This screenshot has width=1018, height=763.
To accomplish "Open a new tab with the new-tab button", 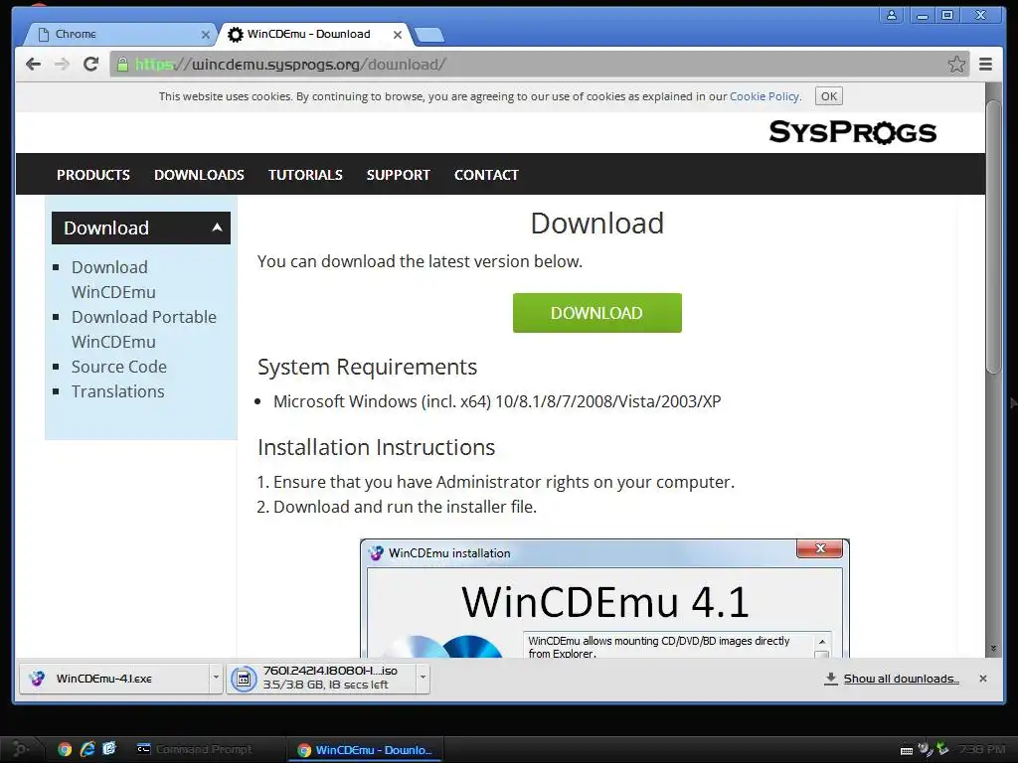I will (x=429, y=35).
